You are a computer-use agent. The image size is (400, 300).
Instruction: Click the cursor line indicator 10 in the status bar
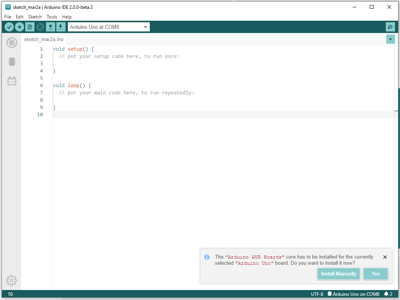10,294
